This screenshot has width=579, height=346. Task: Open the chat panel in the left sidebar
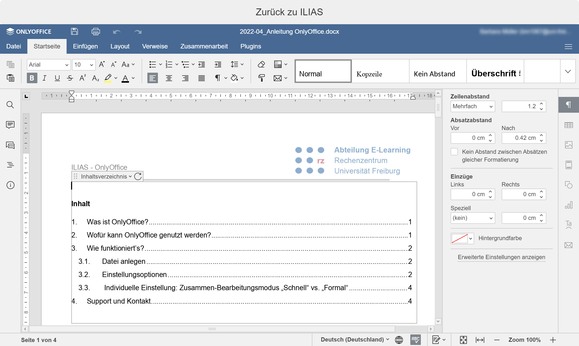pos(10,145)
